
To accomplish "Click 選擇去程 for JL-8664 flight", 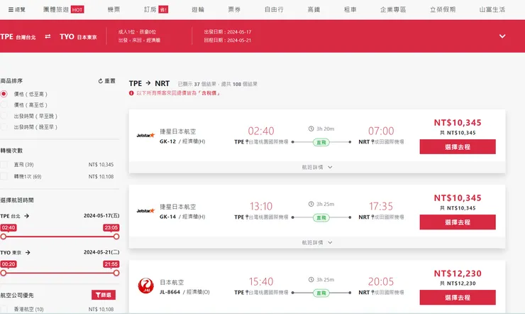I will tap(458, 297).
